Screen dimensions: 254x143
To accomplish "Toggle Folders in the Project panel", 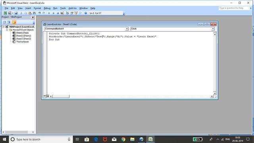I will (14, 22).
